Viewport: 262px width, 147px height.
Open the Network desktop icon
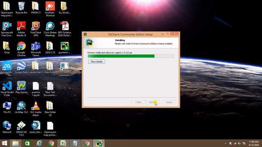click(7, 127)
